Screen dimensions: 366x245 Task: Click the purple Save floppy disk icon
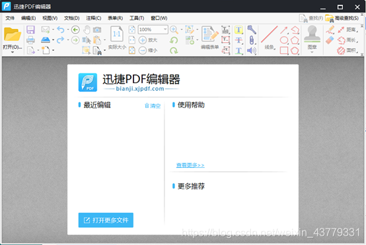coord(30,30)
